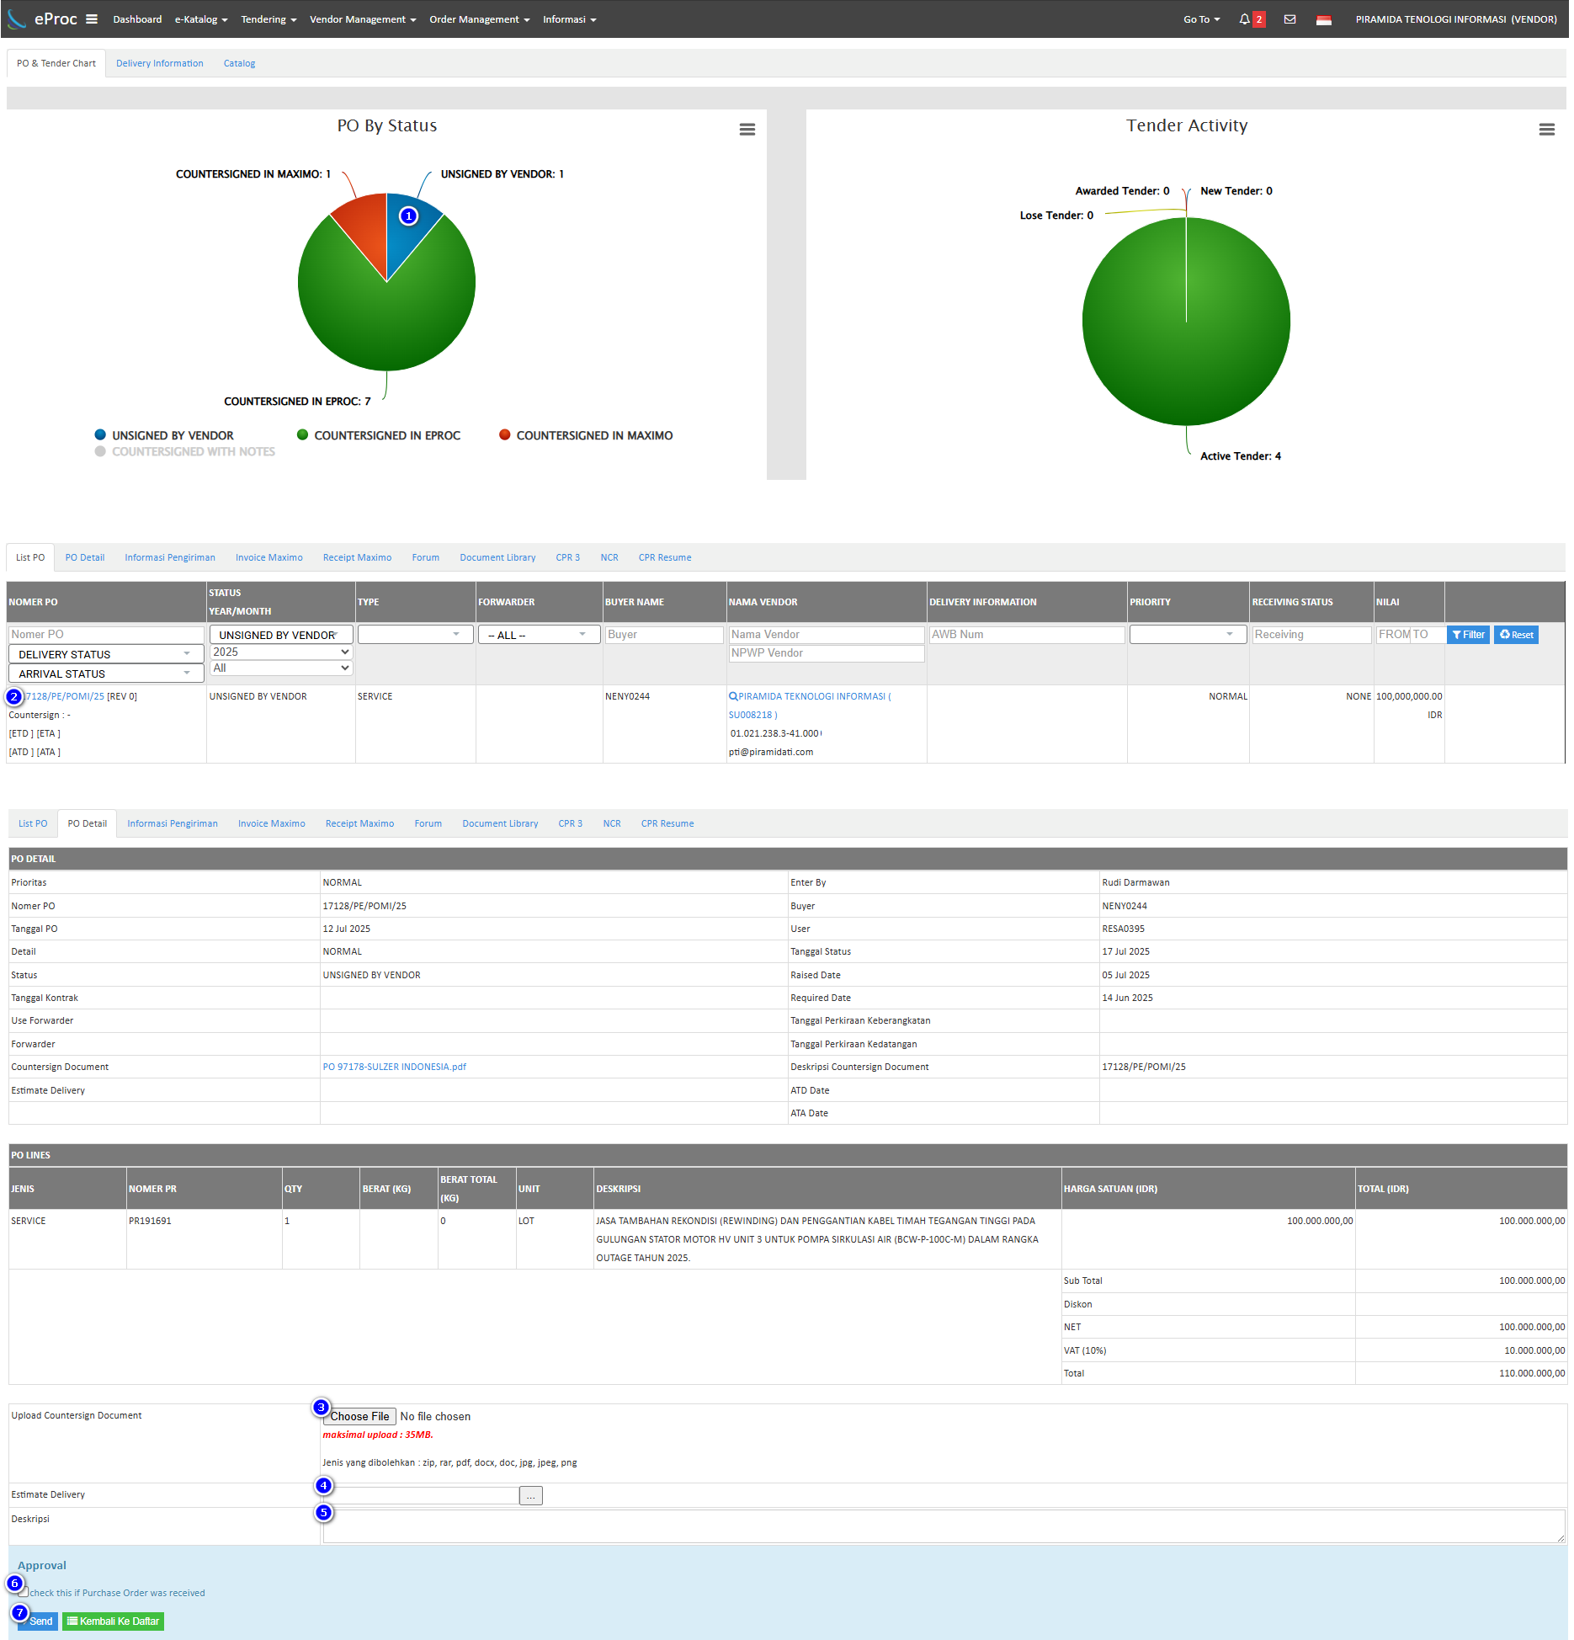Image resolution: width=1574 pixels, height=1640 pixels.
Task: Open the Tendering menu
Action: 269,19
